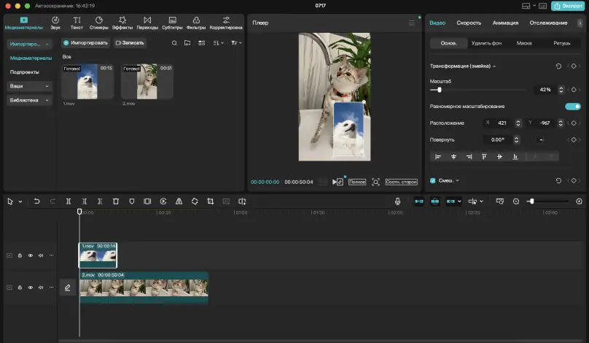
Task: Click the Соотн. сторон aspect ratio button
Action: [401, 182]
